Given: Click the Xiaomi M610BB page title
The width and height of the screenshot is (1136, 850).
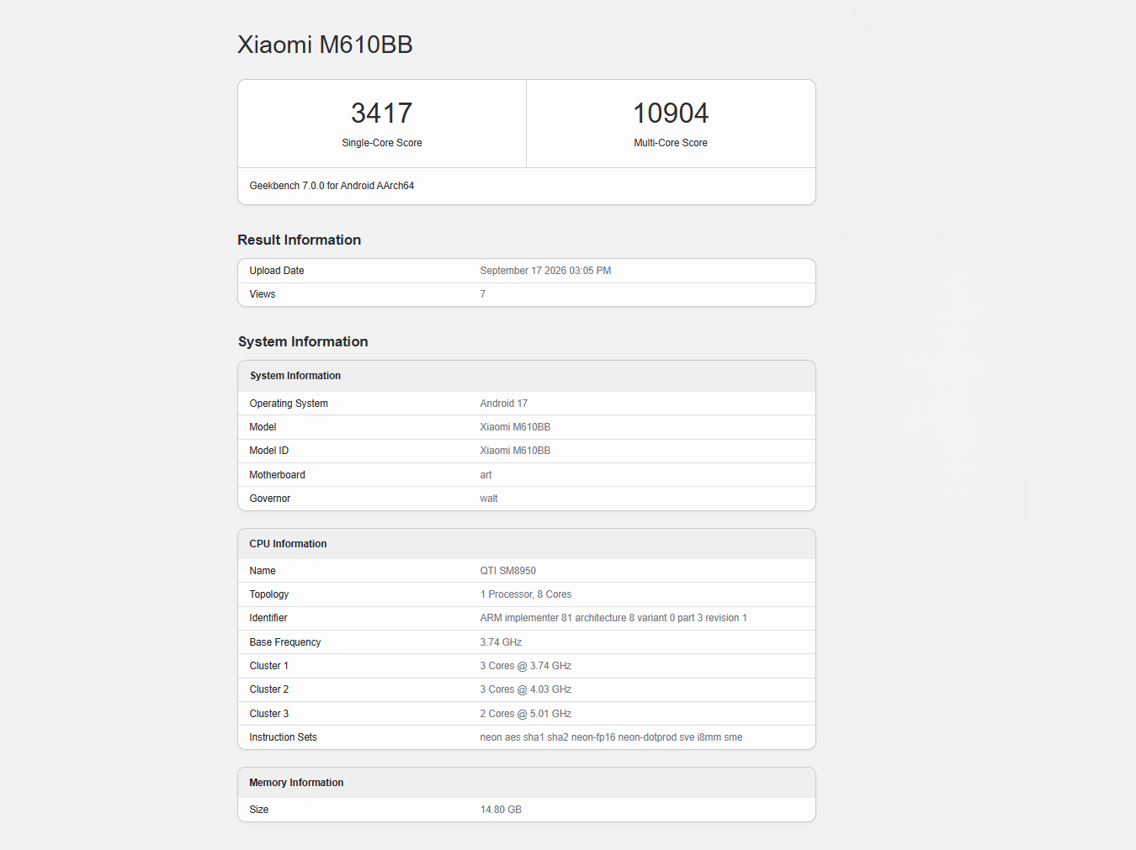Looking at the screenshot, I should (x=325, y=45).
